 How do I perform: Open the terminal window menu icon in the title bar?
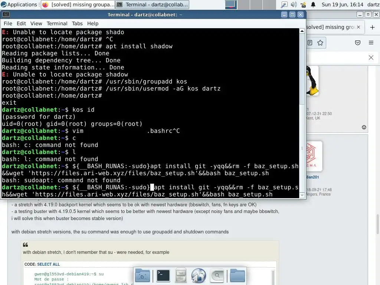pyautogui.click(x=6, y=14)
